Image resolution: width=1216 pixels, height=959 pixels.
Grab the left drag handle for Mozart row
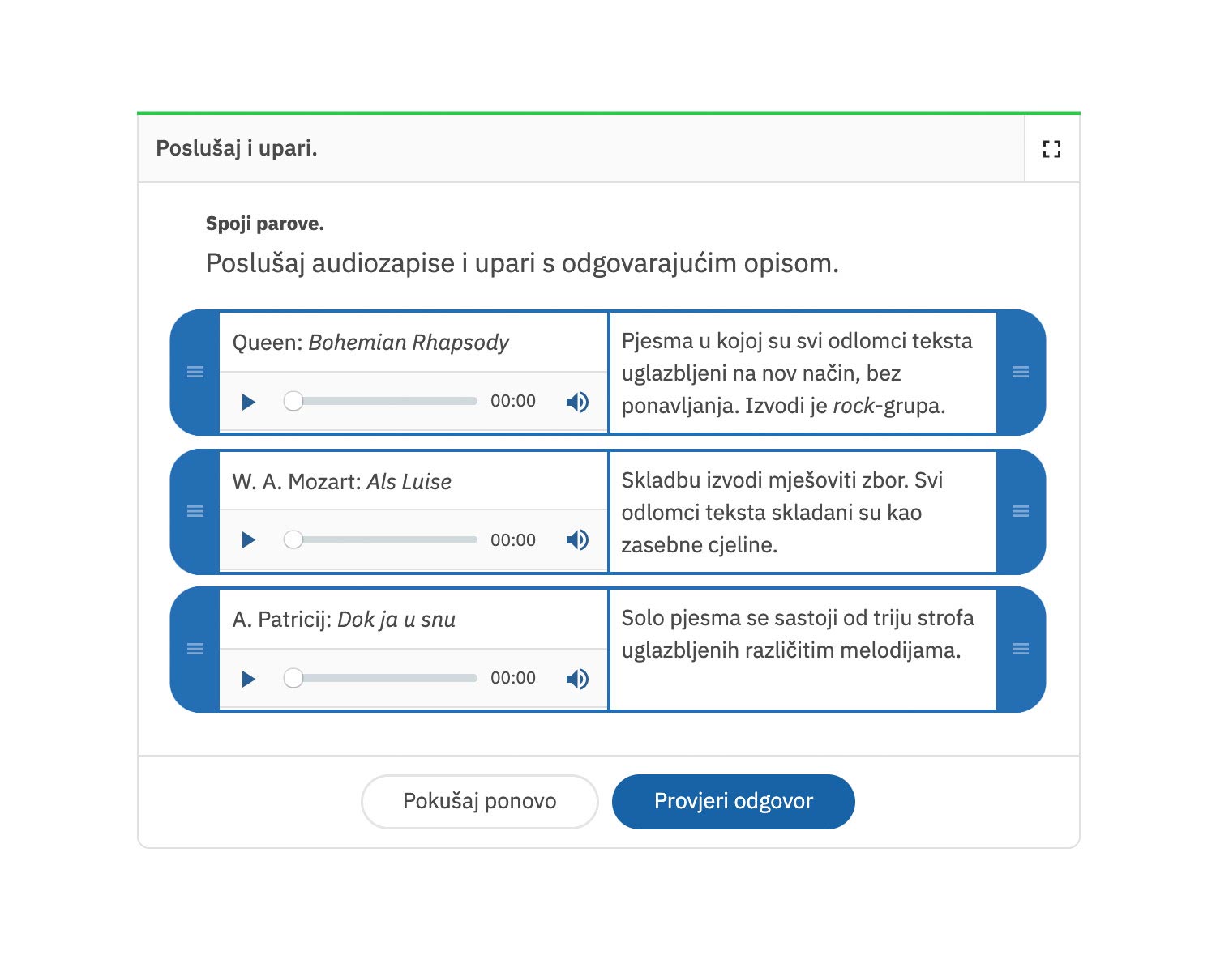tap(195, 511)
